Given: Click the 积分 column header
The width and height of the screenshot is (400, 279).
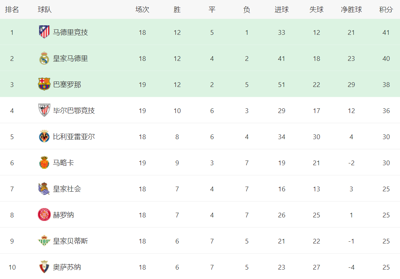Looking at the screenshot, I should pyautogui.click(x=386, y=10).
